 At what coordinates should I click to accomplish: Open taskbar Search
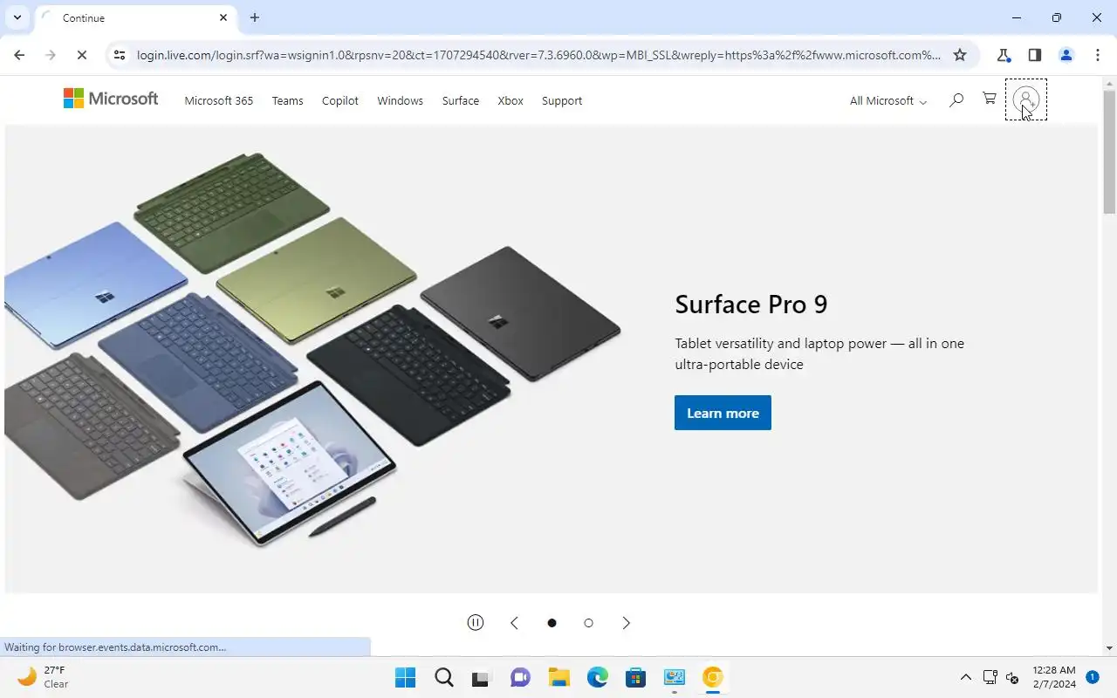click(x=444, y=677)
